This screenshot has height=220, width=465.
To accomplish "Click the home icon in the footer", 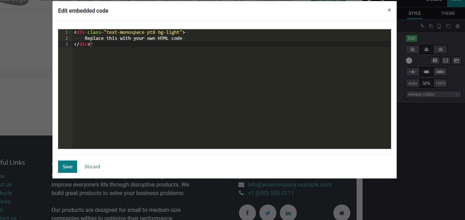I will 341,213.
